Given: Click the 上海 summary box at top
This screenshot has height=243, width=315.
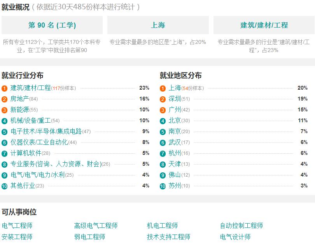Looking at the screenshot, I should pos(158,25).
